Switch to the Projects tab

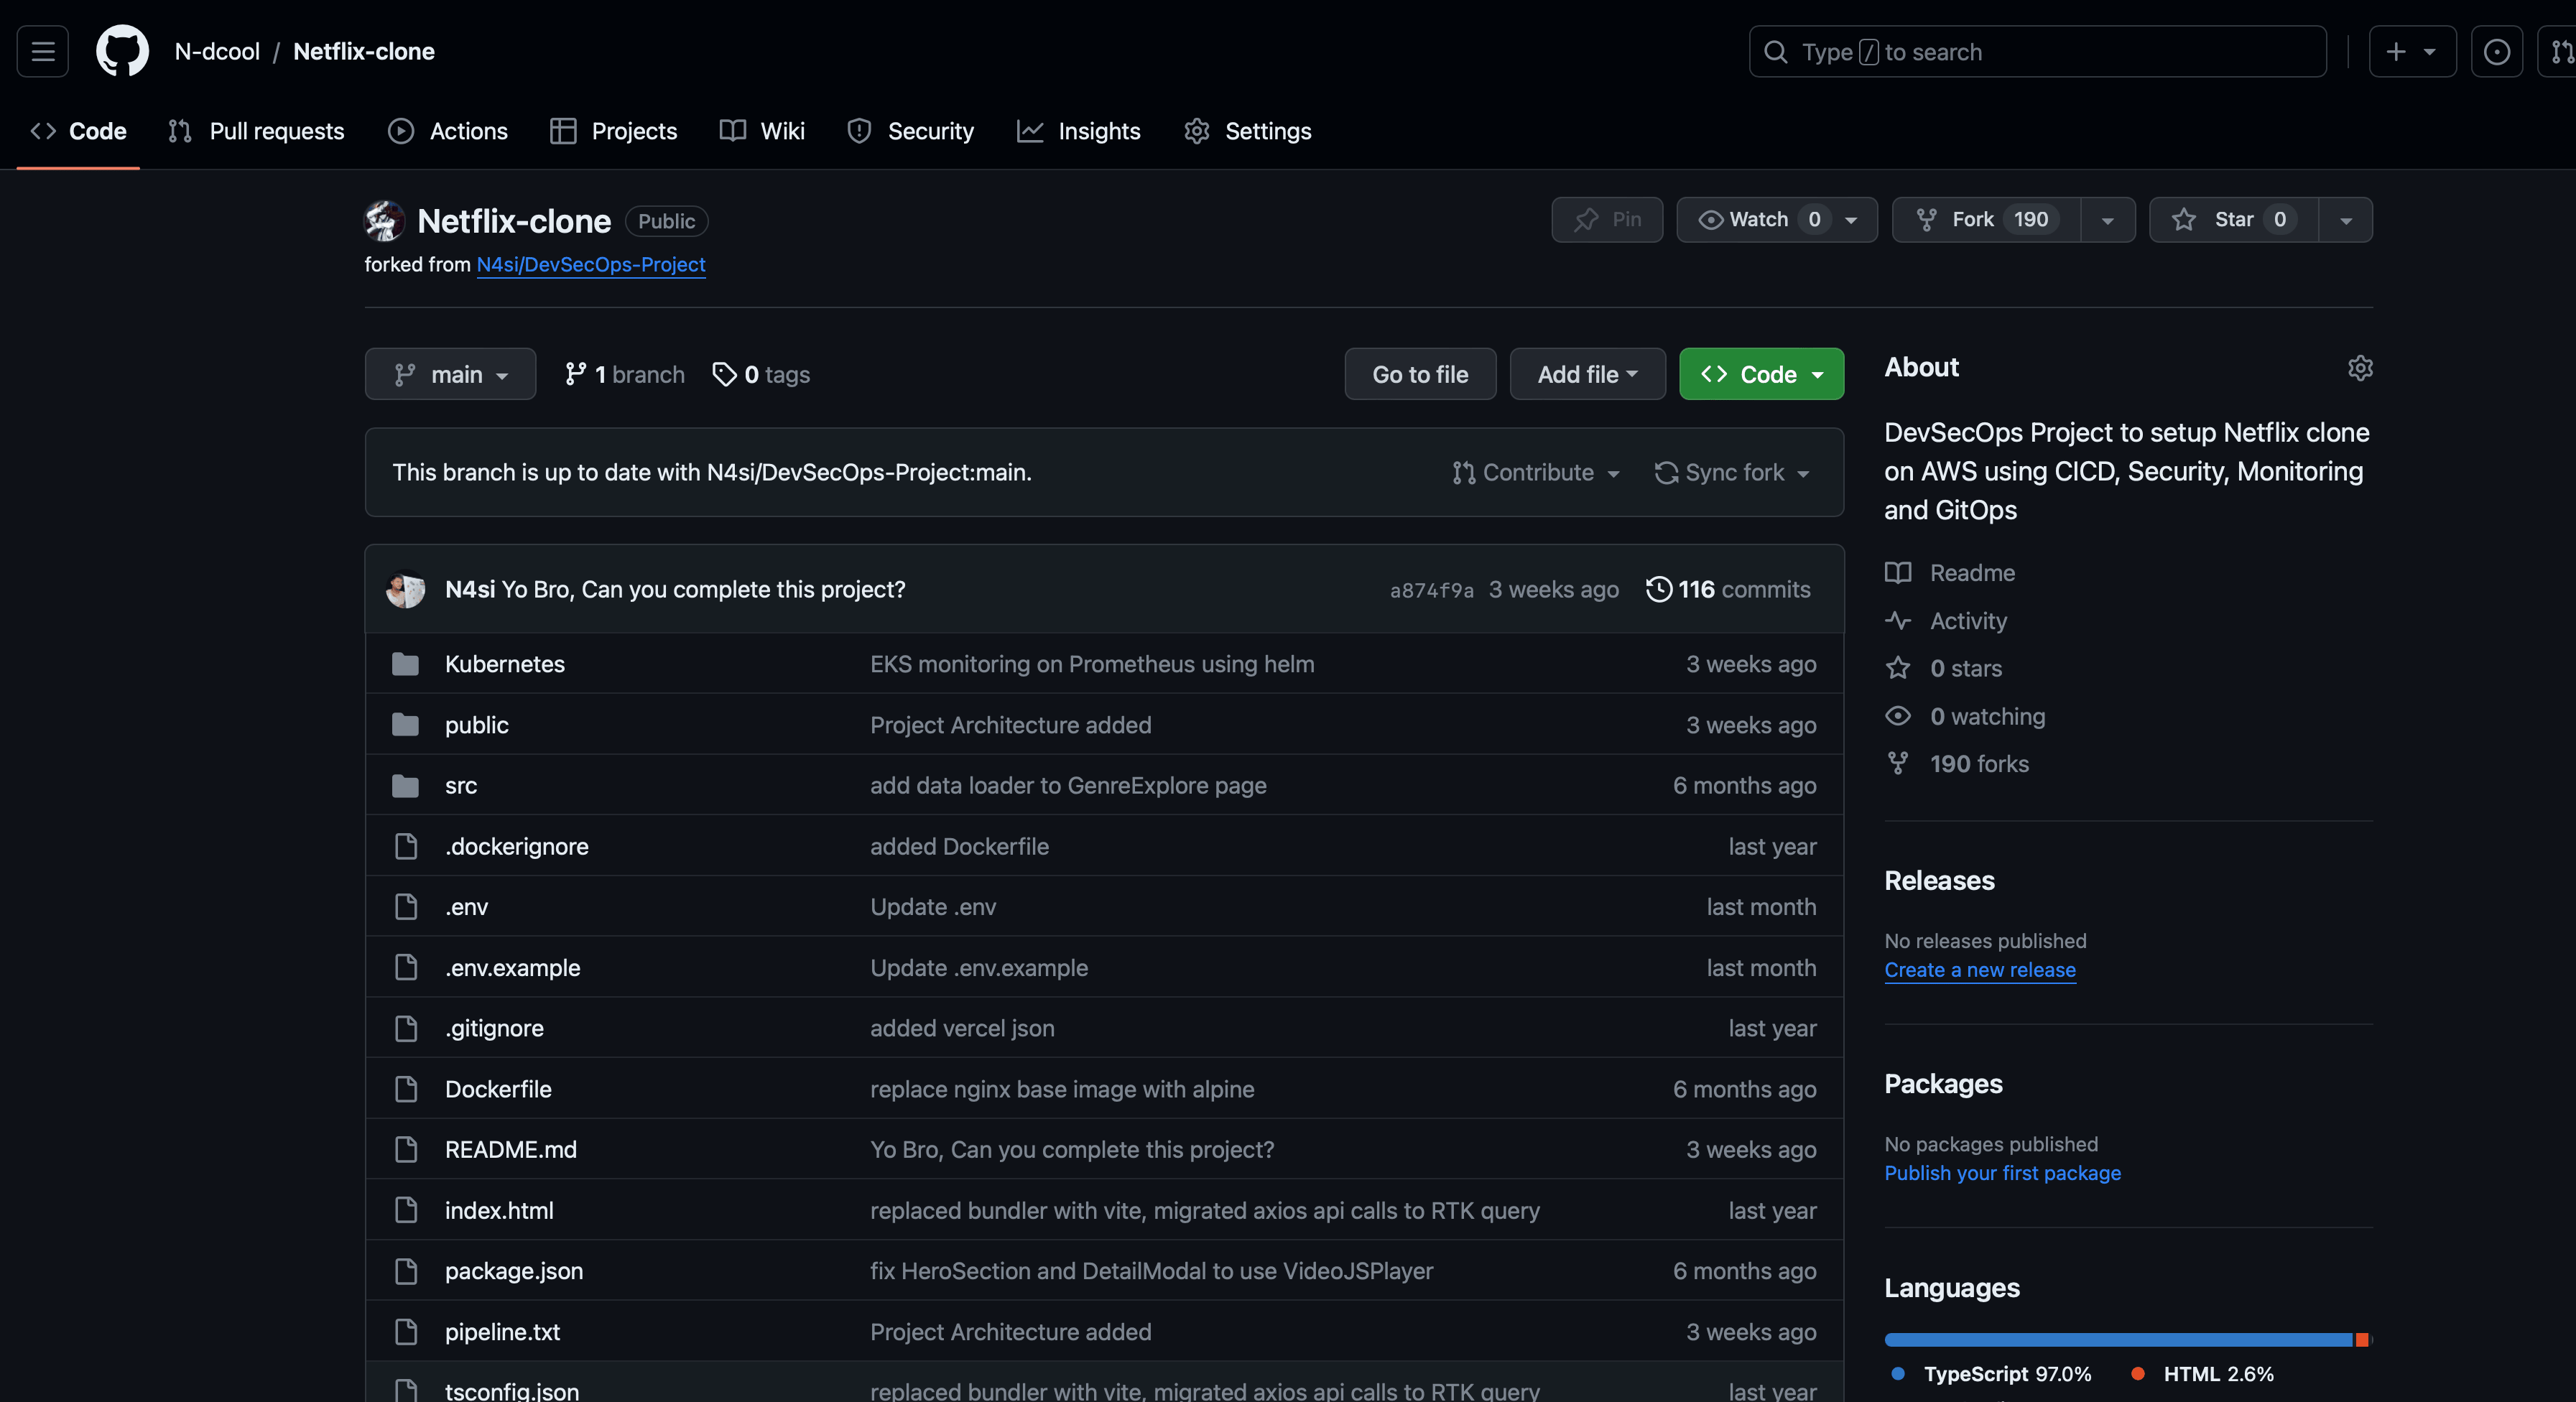614,131
